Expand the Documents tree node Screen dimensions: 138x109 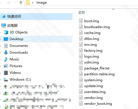[1, 46]
